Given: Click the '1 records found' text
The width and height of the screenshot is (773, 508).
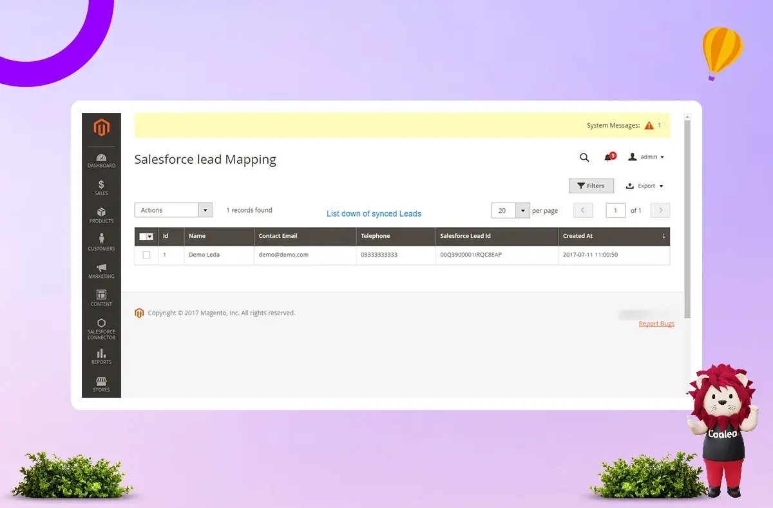Looking at the screenshot, I should click(x=249, y=210).
